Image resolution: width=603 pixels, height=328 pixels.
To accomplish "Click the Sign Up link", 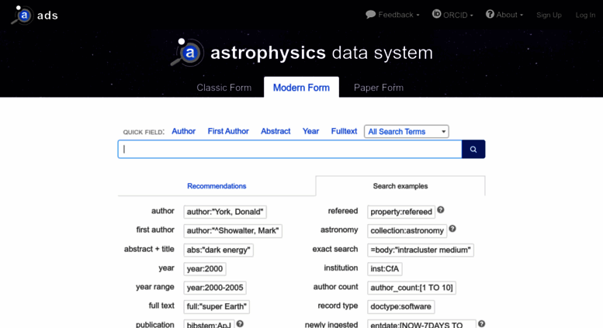I will pos(549,15).
